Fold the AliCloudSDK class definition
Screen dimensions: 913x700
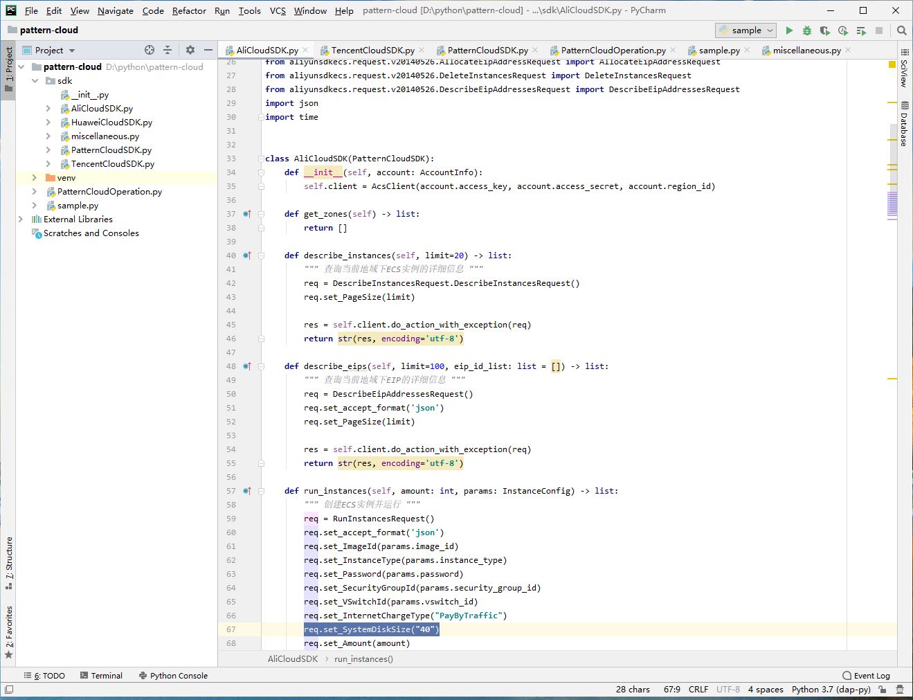(261, 159)
